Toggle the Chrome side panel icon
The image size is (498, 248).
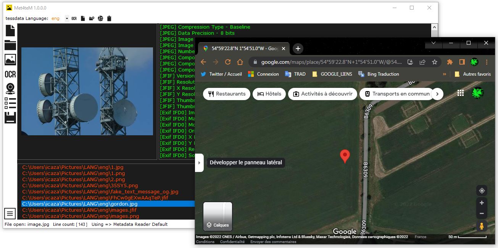coord(462,62)
